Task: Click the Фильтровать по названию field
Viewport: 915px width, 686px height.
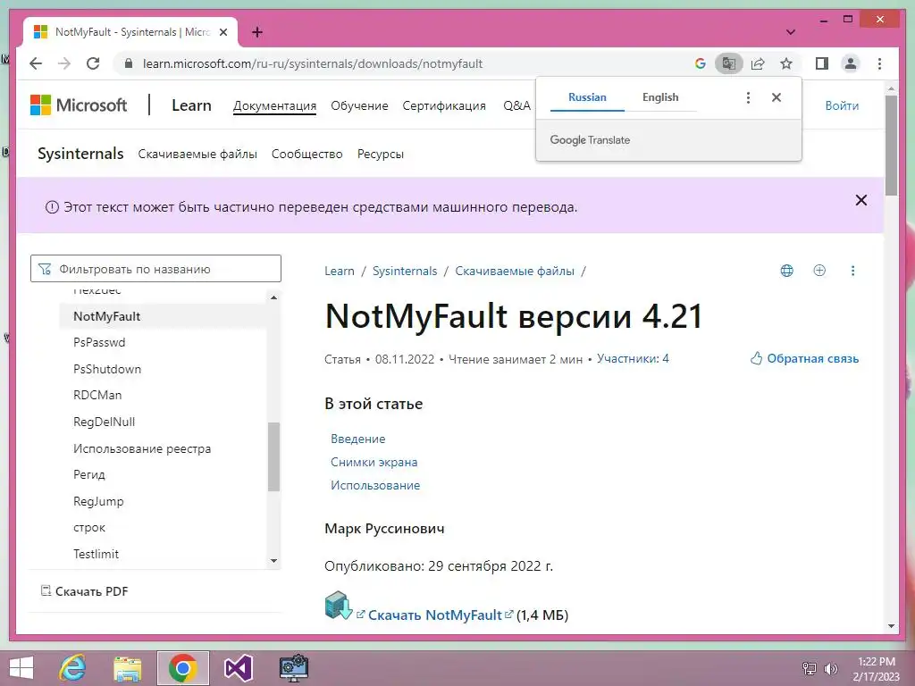Action: tap(155, 268)
